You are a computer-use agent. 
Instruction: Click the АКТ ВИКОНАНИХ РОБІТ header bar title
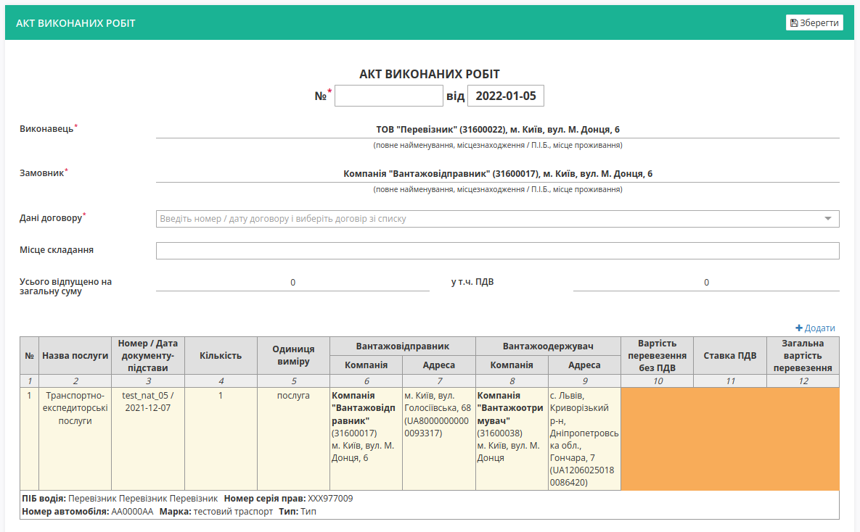[75, 23]
